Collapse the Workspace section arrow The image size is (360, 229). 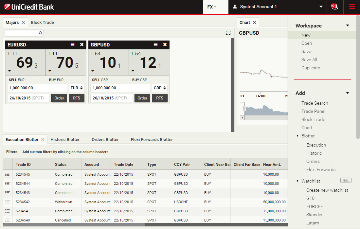click(x=348, y=26)
